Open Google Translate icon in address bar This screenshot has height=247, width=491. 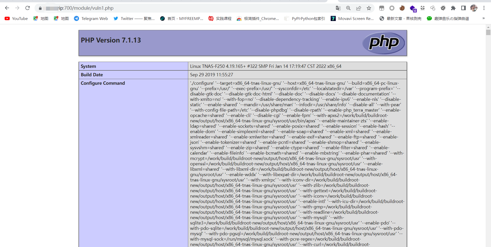coord(338,8)
